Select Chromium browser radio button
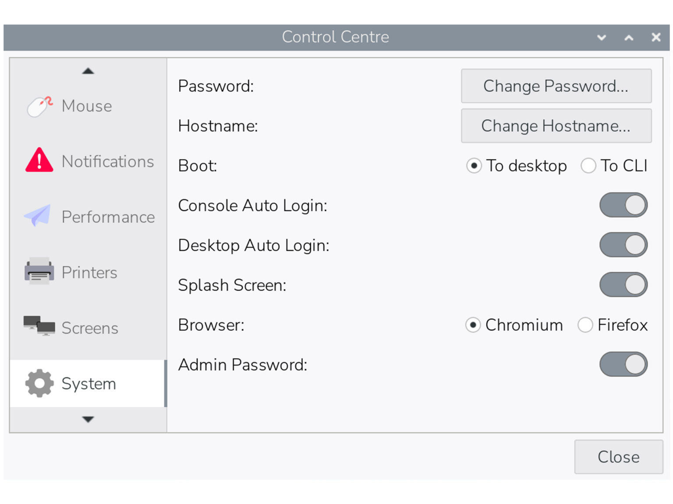 pos(473,325)
